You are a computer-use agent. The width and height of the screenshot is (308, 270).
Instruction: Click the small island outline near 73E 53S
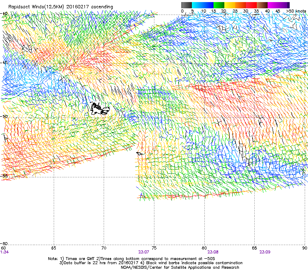[x=139, y=154]
